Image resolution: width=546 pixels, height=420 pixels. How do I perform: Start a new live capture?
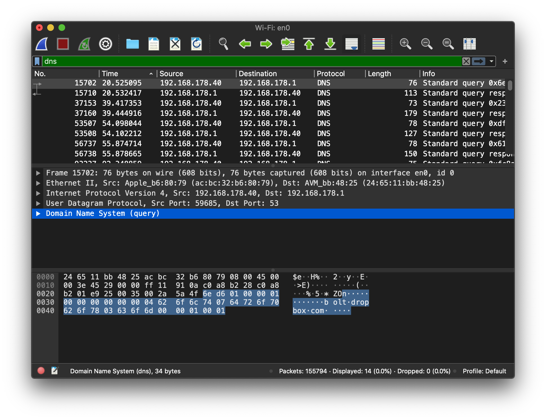(41, 44)
